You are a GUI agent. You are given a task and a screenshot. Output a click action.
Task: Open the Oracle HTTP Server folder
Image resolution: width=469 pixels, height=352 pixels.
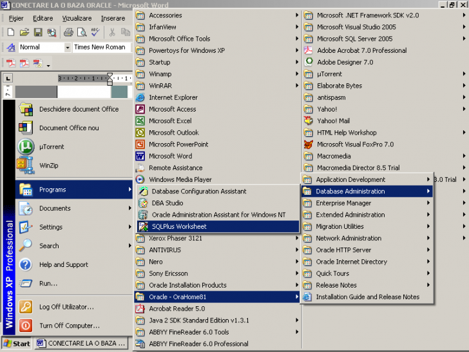pyautogui.click(x=367, y=250)
